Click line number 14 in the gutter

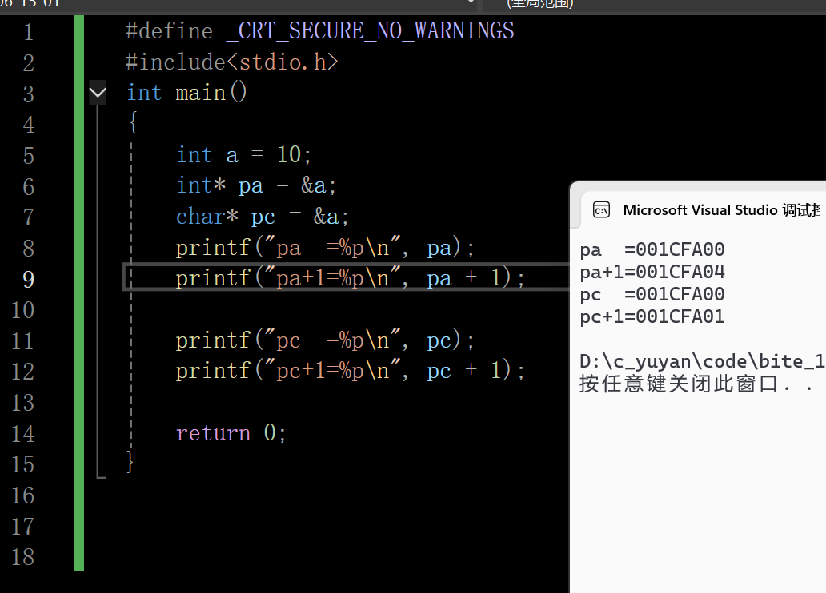pyautogui.click(x=23, y=434)
